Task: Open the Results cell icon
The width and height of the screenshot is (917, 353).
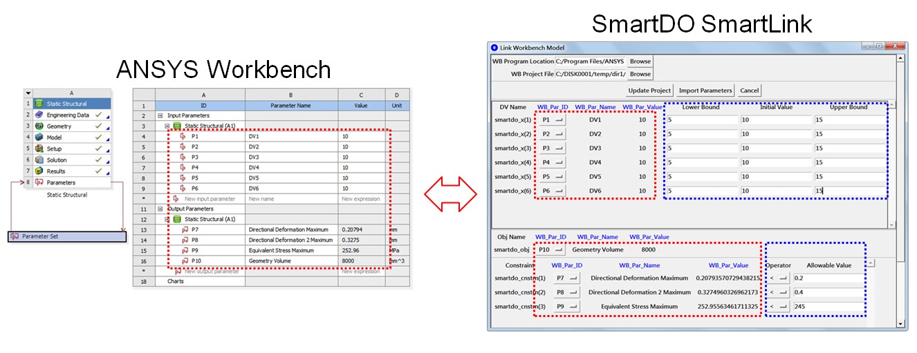Action: pyautogui.click(x=39, y=171)
